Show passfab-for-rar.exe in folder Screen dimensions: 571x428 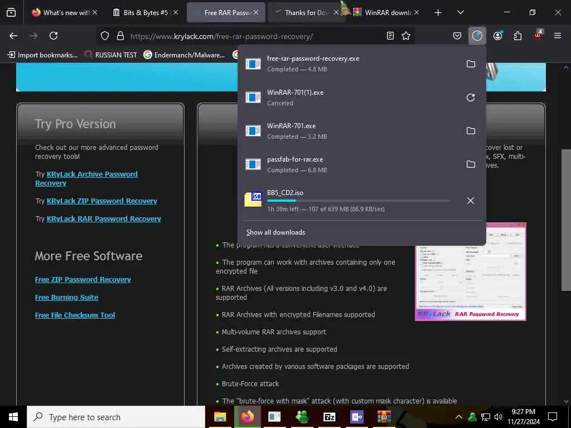pos(471,164)
